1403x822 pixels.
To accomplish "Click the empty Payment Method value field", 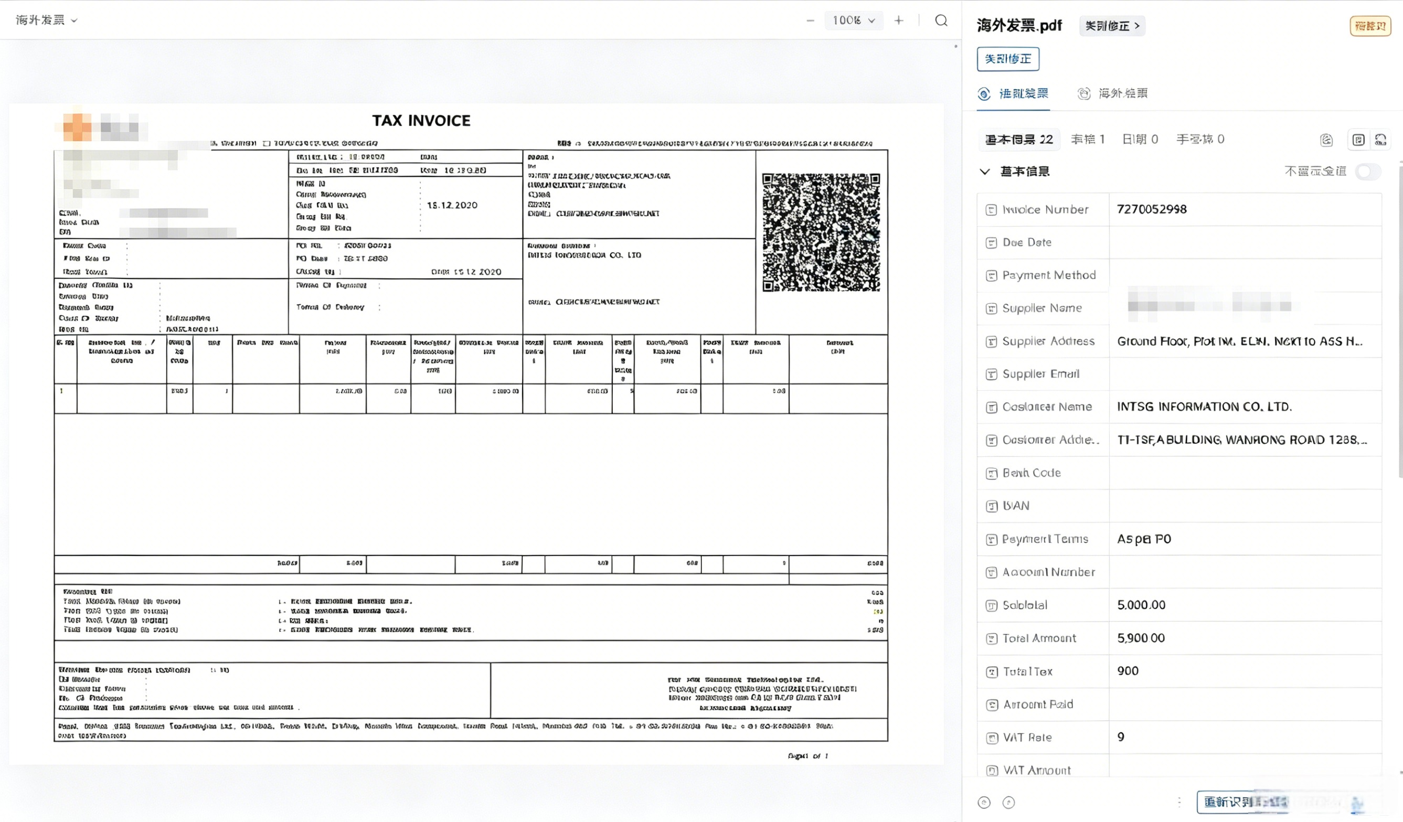I will click(x=1245, y=275).
